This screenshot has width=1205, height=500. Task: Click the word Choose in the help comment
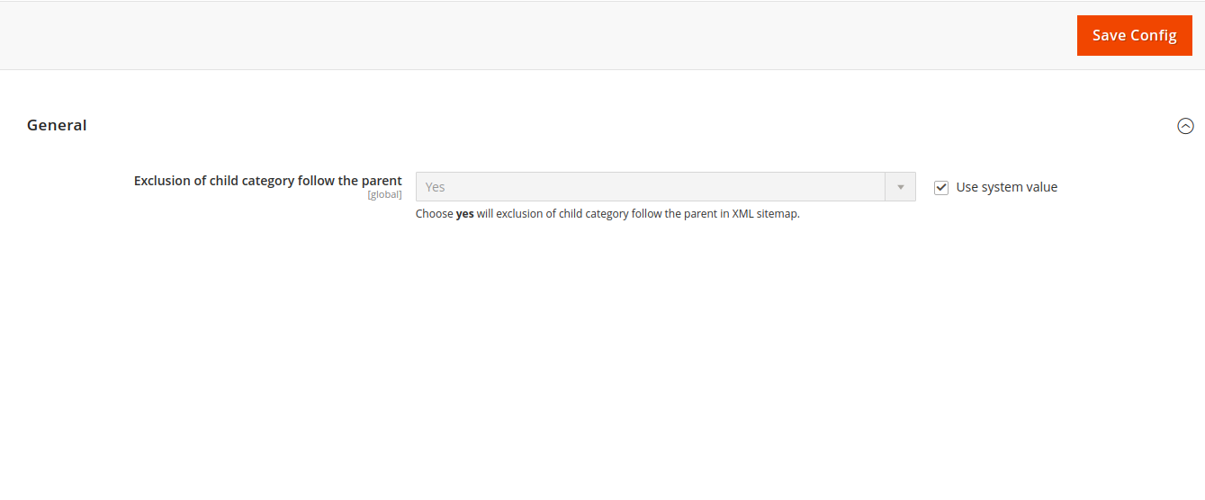pyautogui.click(x=434, y=214)
